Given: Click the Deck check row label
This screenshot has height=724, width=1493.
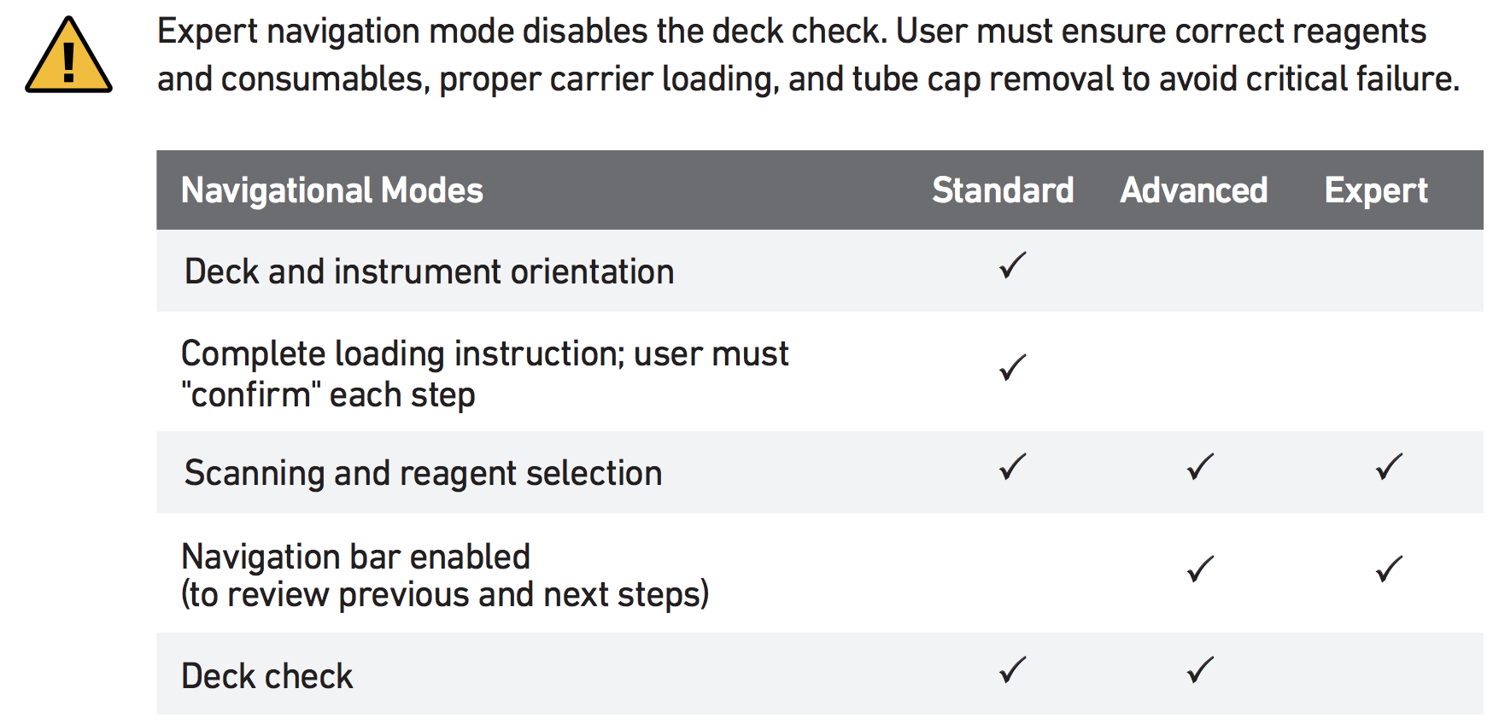Looking at the screenshot, I should (266, 675).
